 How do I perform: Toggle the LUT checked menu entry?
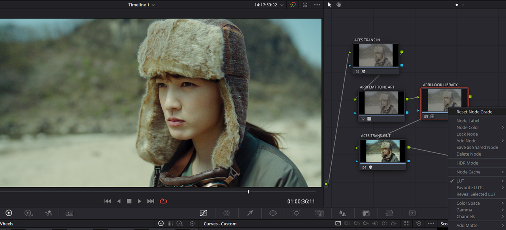477,181
